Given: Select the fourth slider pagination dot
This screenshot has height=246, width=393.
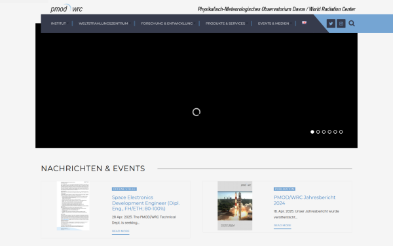Looking at the screenshot, I should click(x=329, y=132).
